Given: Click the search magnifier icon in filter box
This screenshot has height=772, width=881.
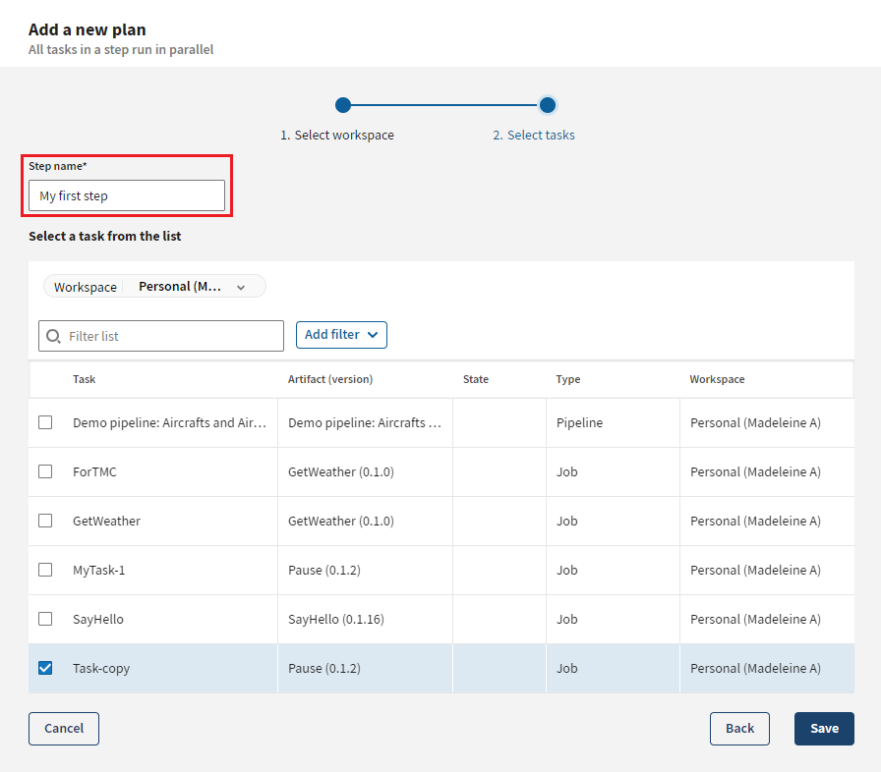Looking at the screenshot, I should [x=54, y=336].
